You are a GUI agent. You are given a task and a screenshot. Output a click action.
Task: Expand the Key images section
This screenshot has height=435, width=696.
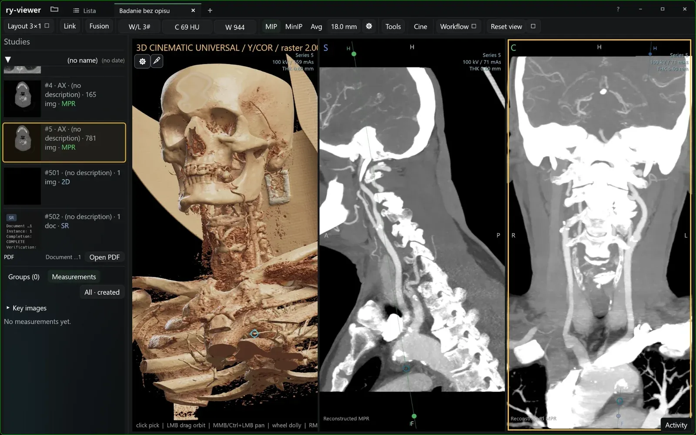click(27, 308)
